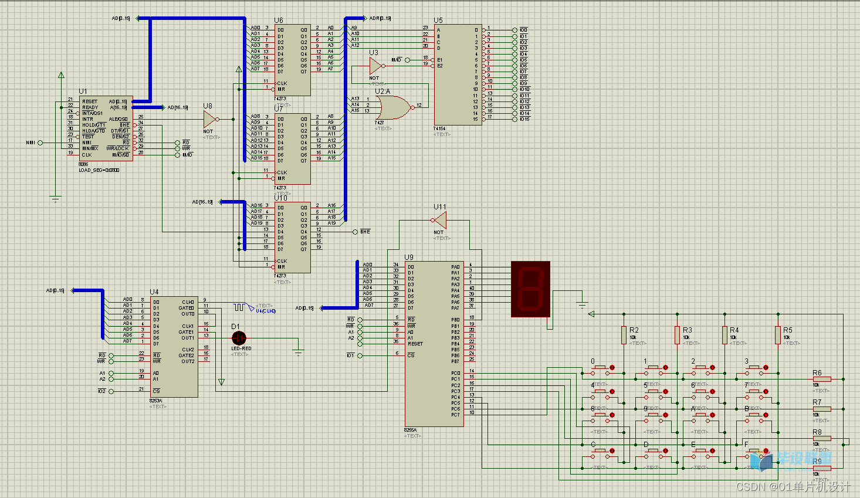
Task: Toggle the red latch dot on keypad button 1
Action: click(x=666, y=368)
